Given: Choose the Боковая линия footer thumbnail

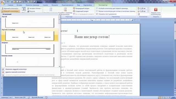Looking at the screenshot, I should 30,62.
